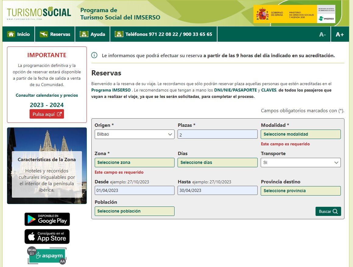353x267 pixels.
Task: Click the home icon next to Inicio
Action: pos(11,34)
